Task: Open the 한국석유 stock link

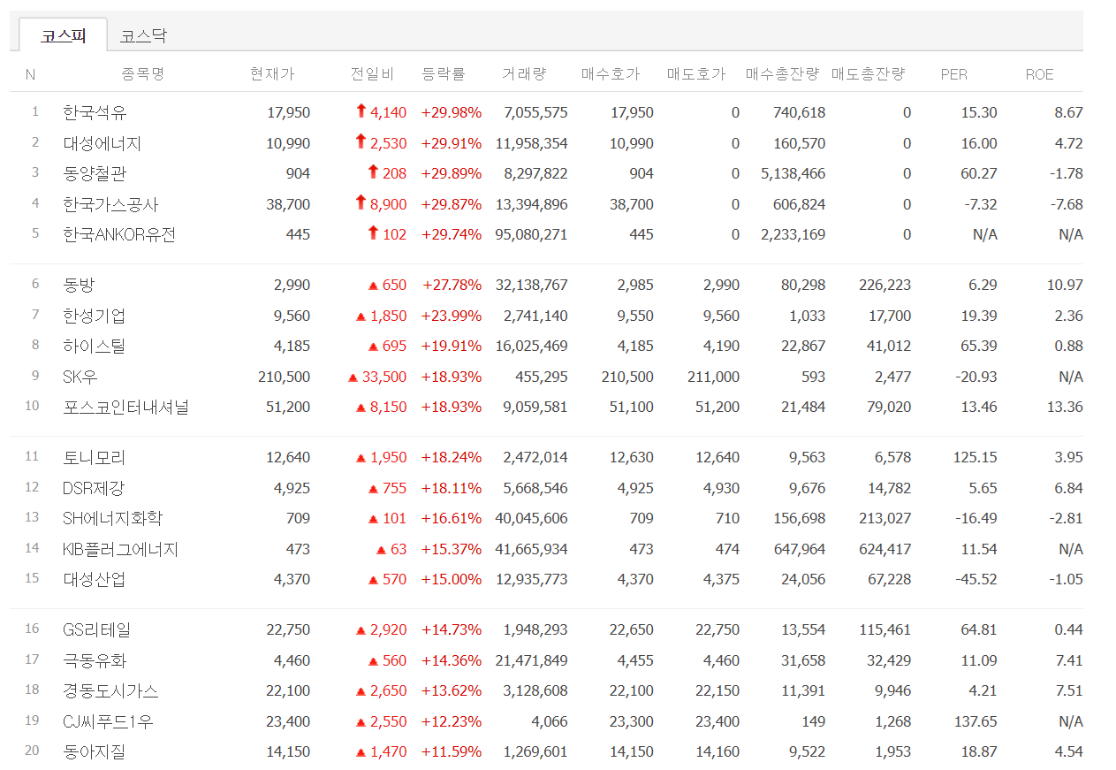Action: [x=95, y=112]
